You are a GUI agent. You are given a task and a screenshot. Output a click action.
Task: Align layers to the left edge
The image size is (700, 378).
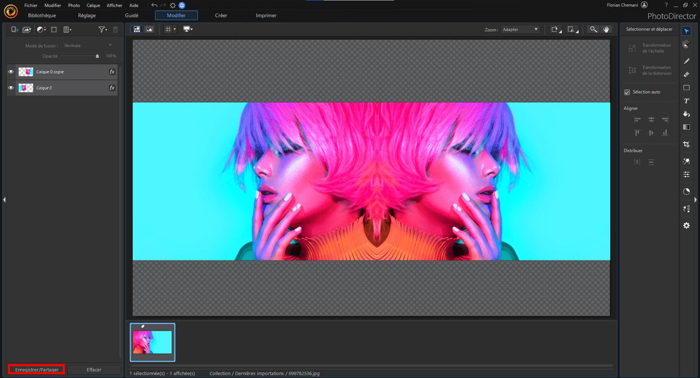(637, 119)
